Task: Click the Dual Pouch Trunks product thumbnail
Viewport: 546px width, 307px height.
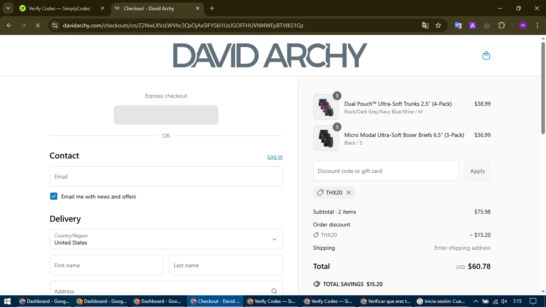Action: pos(326,107)
